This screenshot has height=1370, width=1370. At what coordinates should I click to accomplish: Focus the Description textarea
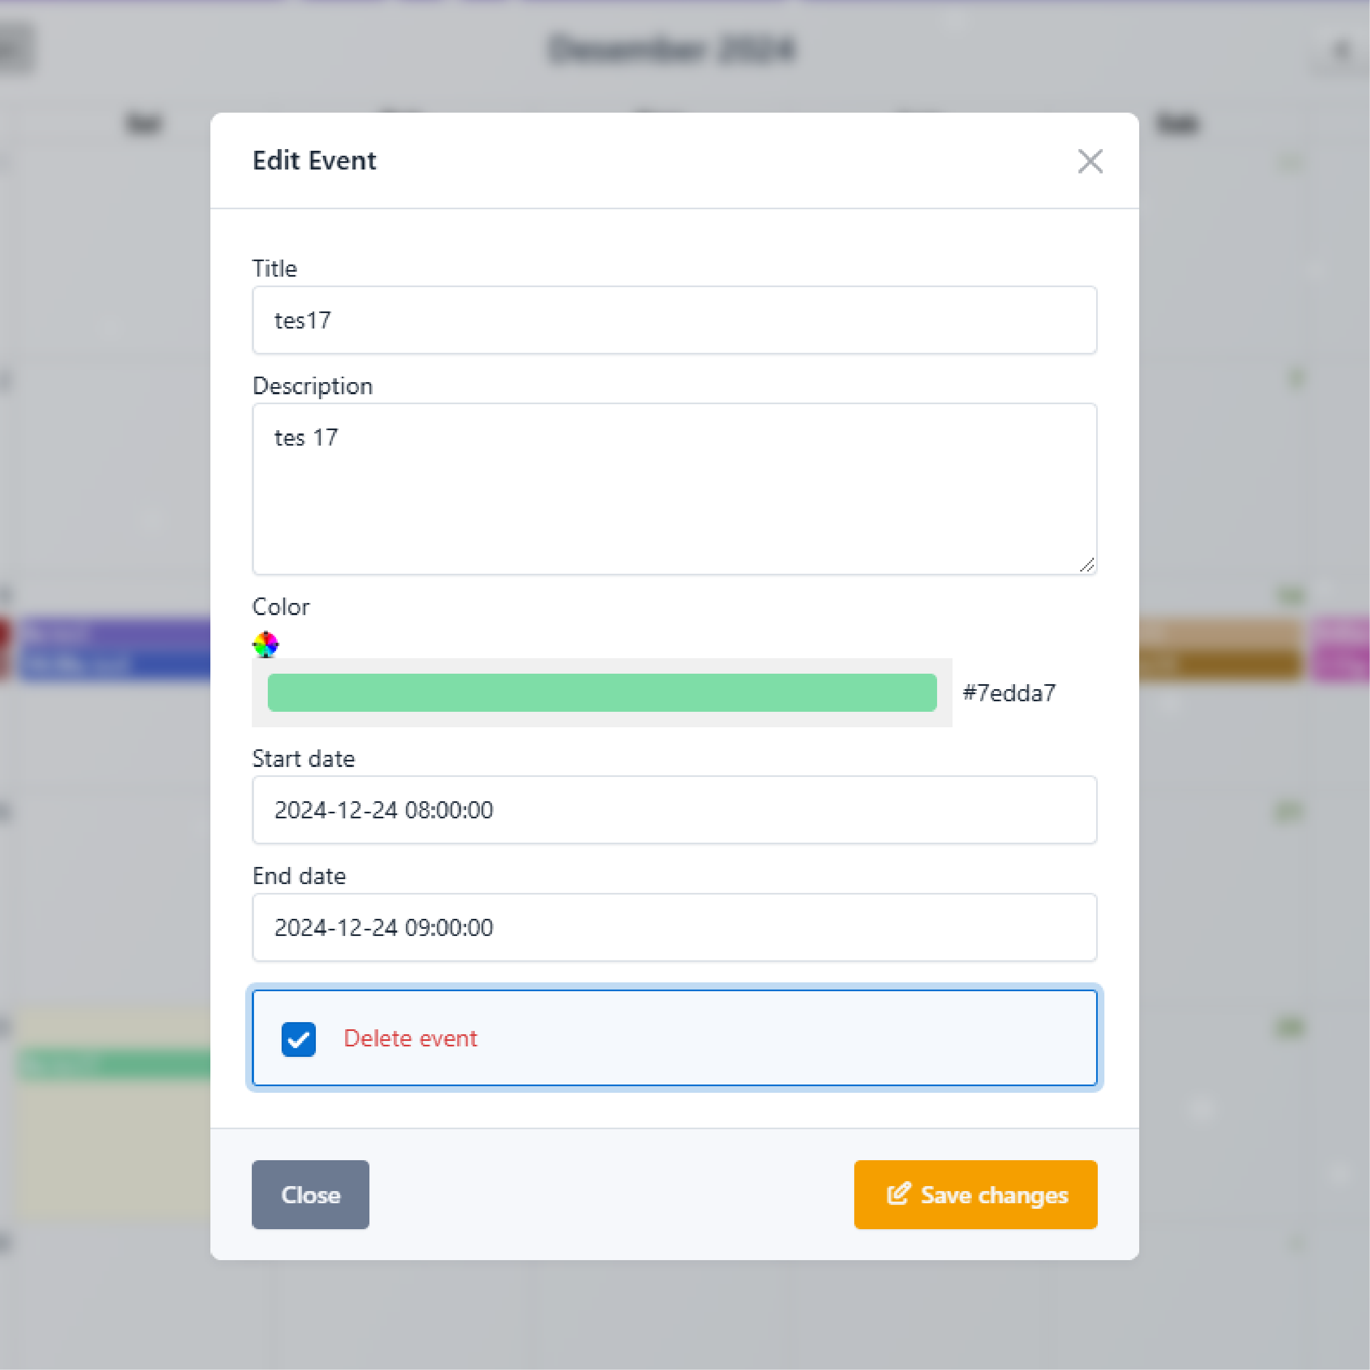(x=674, y=489)
